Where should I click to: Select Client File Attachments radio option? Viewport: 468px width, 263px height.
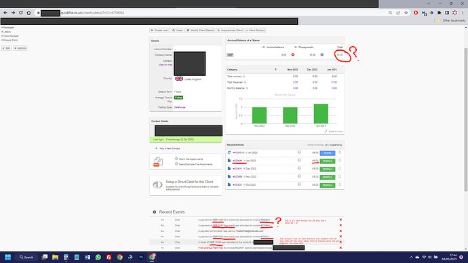176,159
